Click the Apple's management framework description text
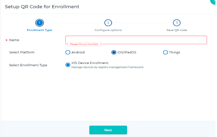Screen dimensions: 217x137 (x=107, y=67)
